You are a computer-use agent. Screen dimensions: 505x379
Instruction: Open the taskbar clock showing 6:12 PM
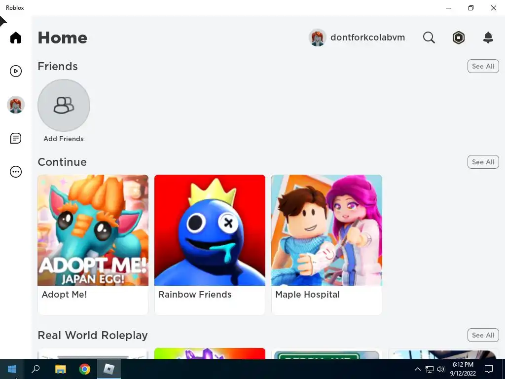pyautogui.click(x=463, y=369)
